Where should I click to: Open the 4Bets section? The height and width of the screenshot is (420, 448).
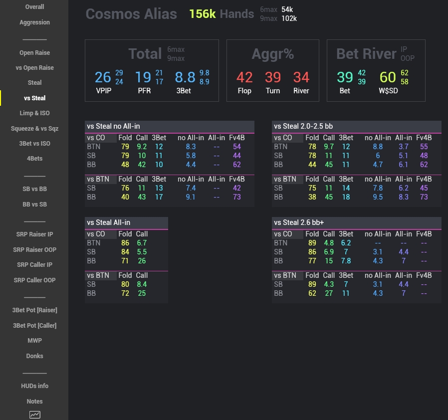pos(34,159)
